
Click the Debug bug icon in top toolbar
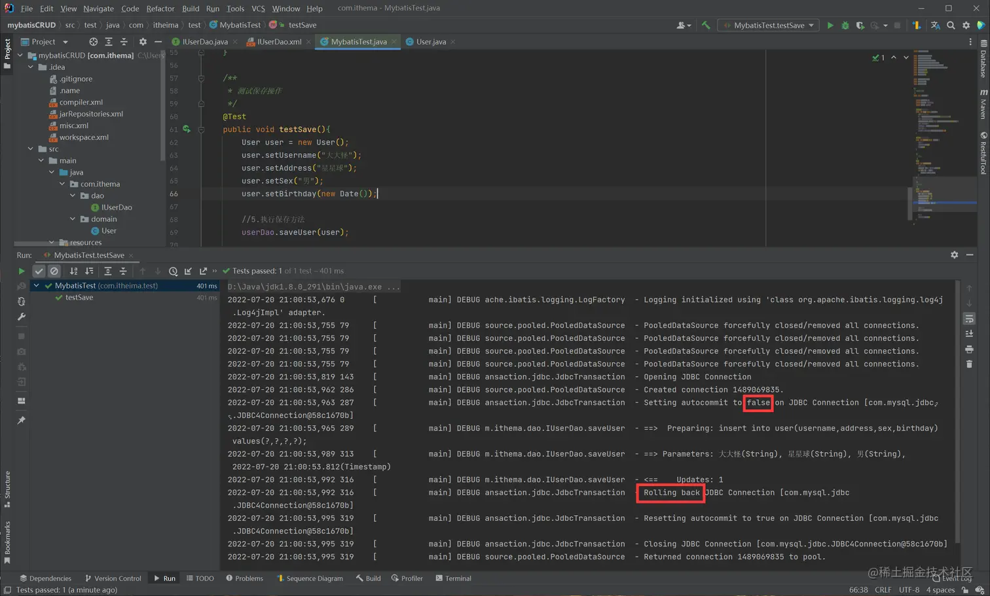845,26
